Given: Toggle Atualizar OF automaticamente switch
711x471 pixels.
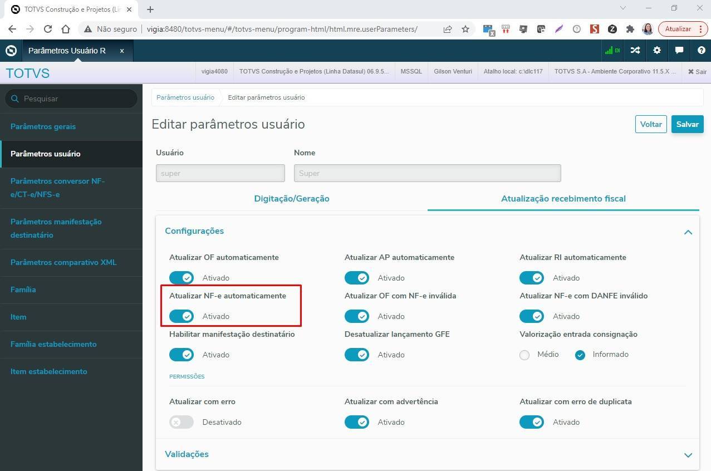Looking at the screenshot, I should click(x=182, y=277).
